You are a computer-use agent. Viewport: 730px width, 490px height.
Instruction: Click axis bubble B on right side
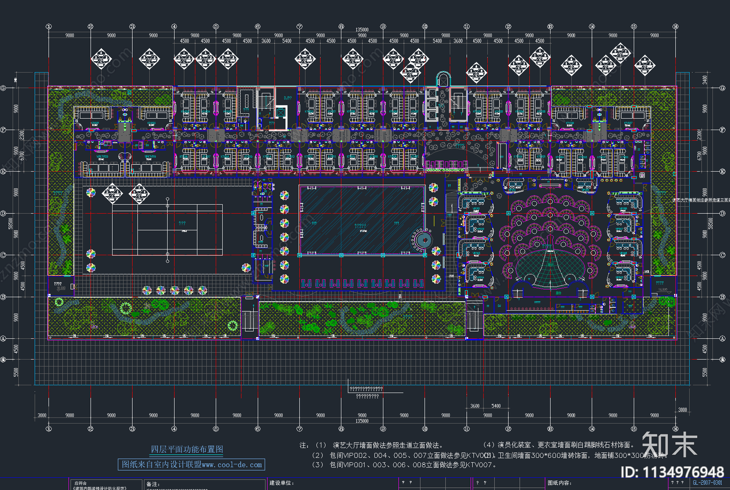722,297
